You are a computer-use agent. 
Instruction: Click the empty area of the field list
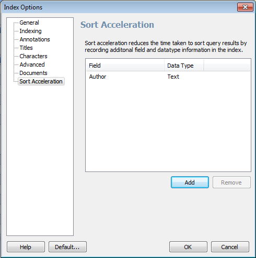point(168,126)
